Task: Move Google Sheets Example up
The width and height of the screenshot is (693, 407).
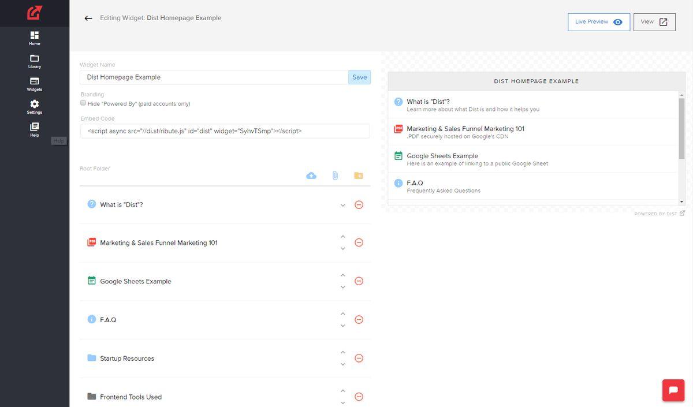Action: click(343, 275)
